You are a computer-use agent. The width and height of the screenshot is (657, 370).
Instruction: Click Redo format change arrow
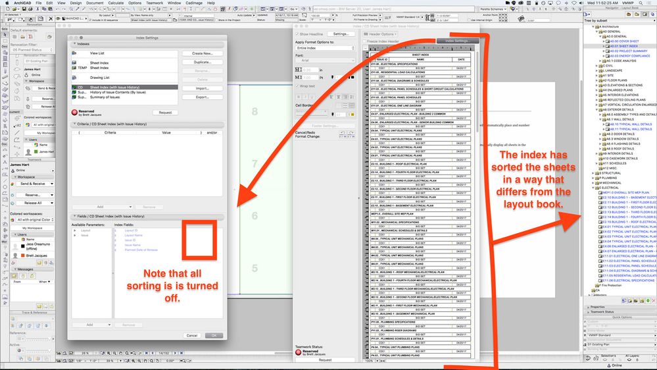point(351,134)
